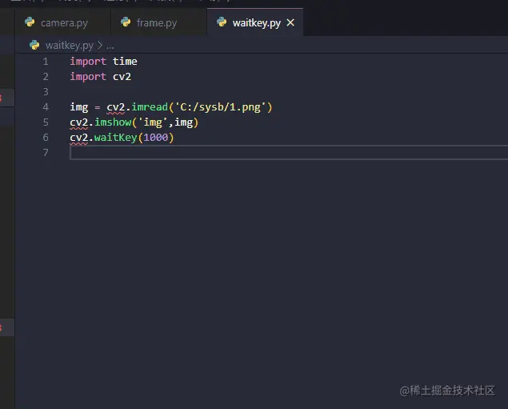Click the word 'time' on line 1

[x=125, y=62]
